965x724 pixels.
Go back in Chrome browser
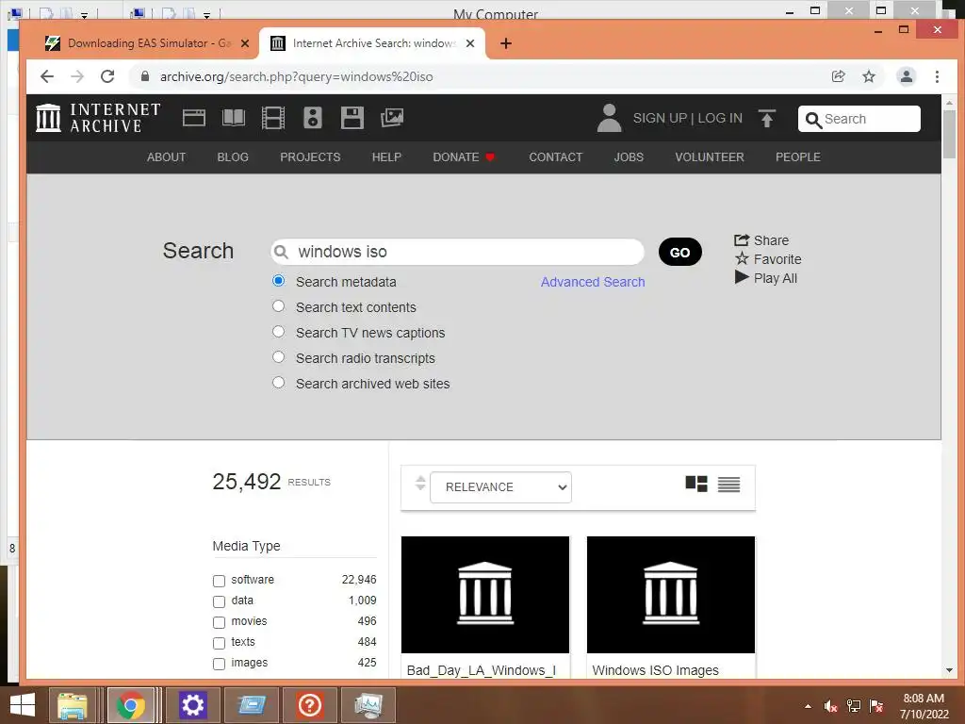47,76
